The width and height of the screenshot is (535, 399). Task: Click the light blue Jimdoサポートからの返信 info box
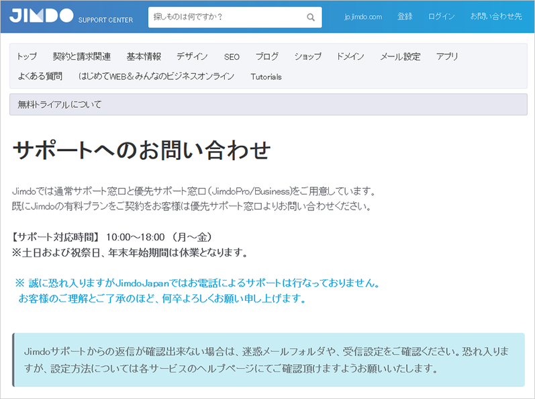point(269,360)
